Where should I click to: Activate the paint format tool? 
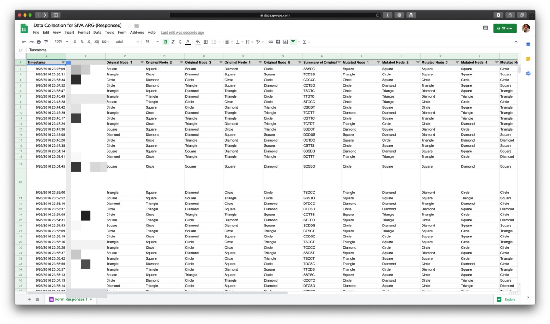(46, 42)
